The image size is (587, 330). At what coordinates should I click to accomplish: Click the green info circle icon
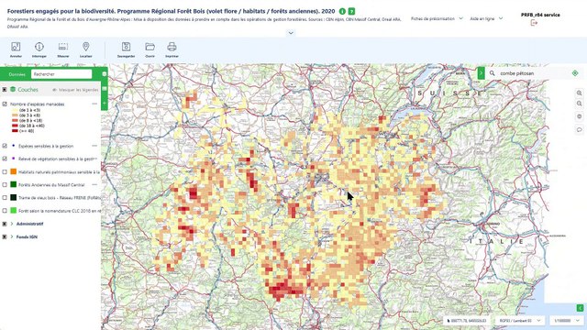342,11
